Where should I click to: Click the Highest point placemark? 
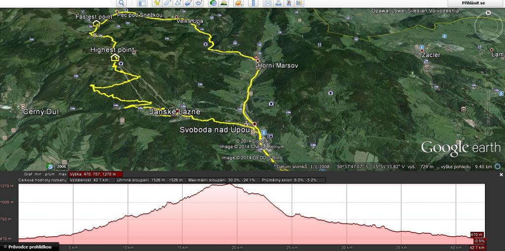tap(114, 58)
